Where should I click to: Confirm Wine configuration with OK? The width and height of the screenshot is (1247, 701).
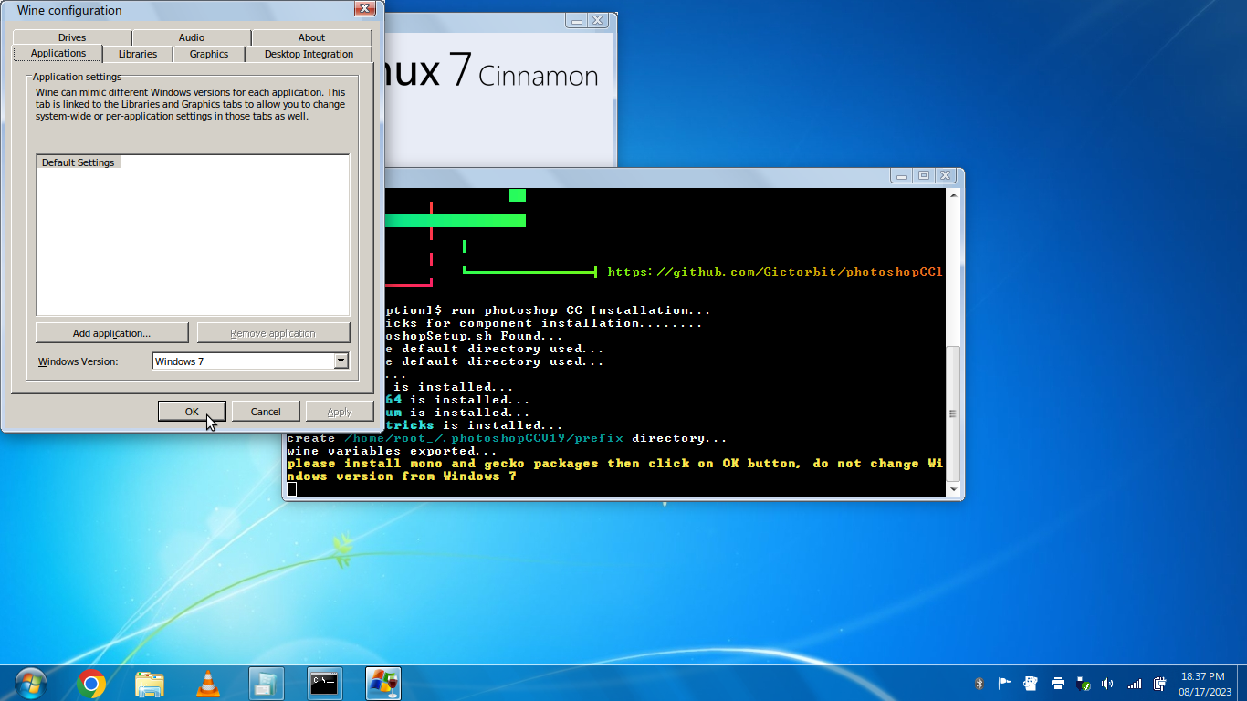(192, 412)
